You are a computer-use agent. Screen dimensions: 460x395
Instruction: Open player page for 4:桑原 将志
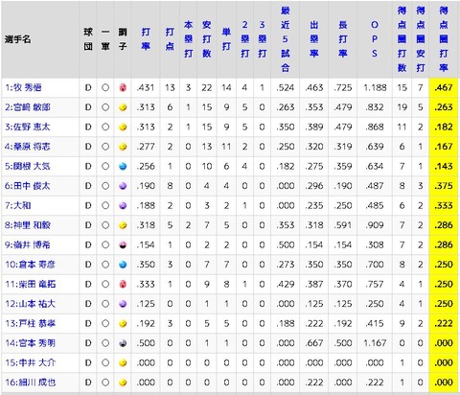pyautogui.click(x=28, y=147)
